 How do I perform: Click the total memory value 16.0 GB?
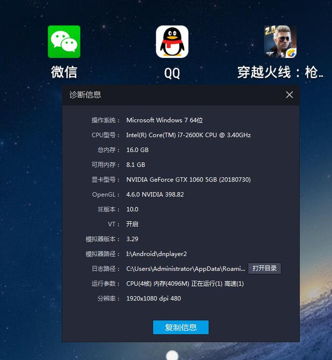coord(137,150)
